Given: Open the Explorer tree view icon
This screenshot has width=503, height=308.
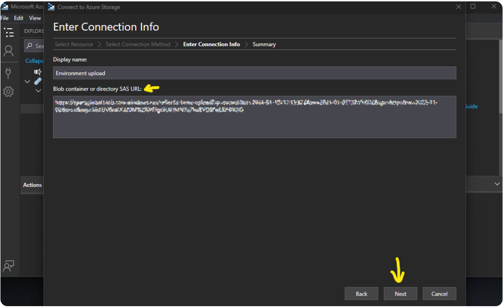Looking at the screenshot, I should click(x=9, y=32).
